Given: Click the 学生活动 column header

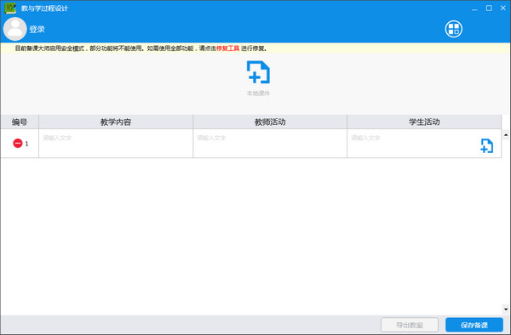Looking at the screenshot, I should click(x=424, y=122).
